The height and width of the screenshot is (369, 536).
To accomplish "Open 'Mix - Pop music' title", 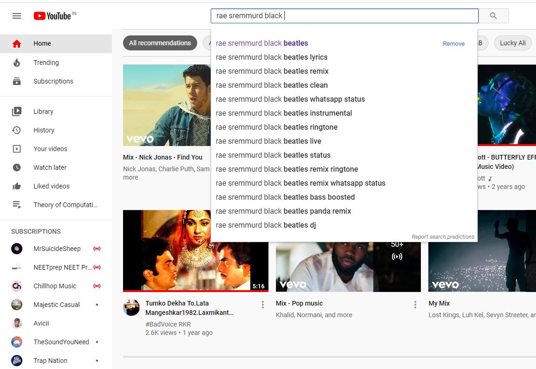I will (x=299, y=303).
